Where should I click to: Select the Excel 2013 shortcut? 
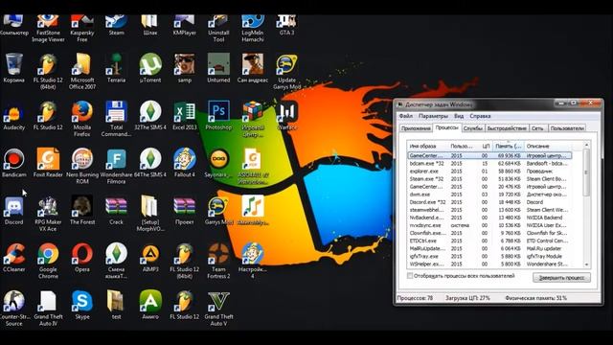tap(185, 115)
